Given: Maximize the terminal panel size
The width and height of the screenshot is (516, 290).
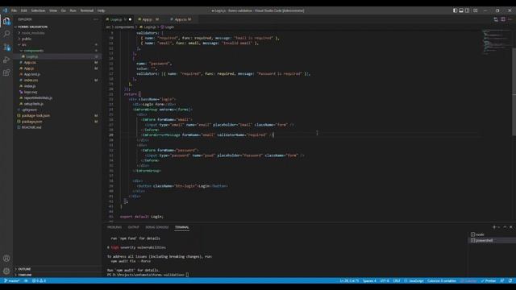Looking at the screenshot, I should (505, 227).
